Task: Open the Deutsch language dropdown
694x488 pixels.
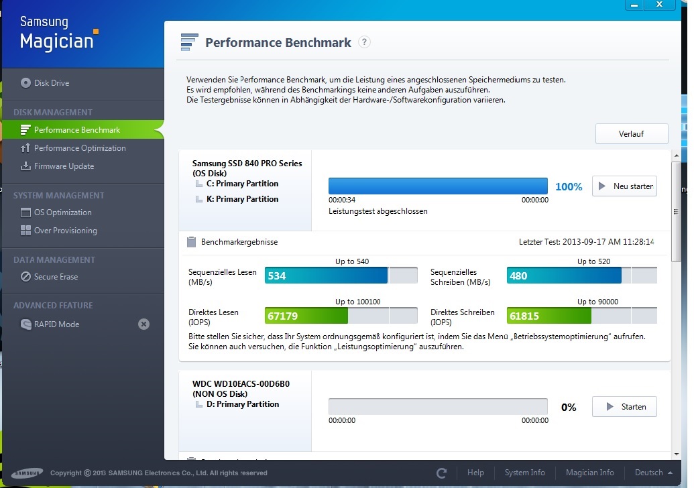Action: point(653,473)
